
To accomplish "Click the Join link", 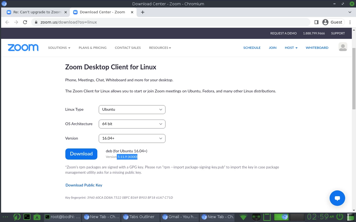I will coord(273,48).
